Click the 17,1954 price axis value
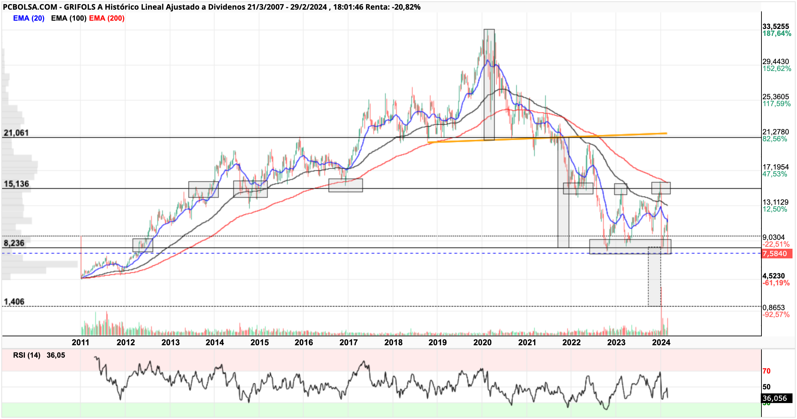The width and height of the screenshot is (797, 419). point(776,167)
